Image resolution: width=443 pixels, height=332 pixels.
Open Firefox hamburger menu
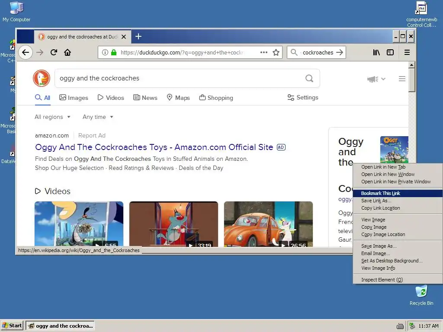407,52
